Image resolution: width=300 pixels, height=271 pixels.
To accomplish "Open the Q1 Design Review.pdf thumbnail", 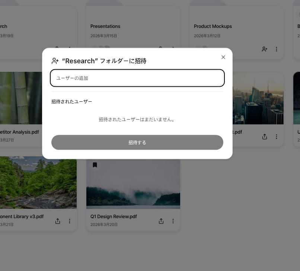I will point(133,184).
